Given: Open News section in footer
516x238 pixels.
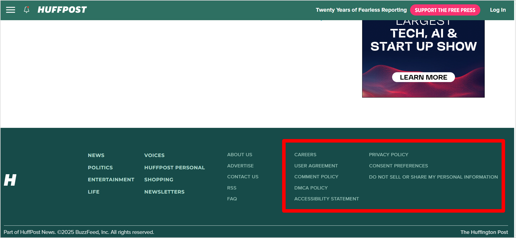Looking at the screenshot, I should [x=96, y=155].
